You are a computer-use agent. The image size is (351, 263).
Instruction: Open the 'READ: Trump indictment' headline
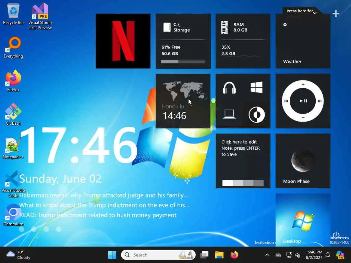tap(98, 215)
